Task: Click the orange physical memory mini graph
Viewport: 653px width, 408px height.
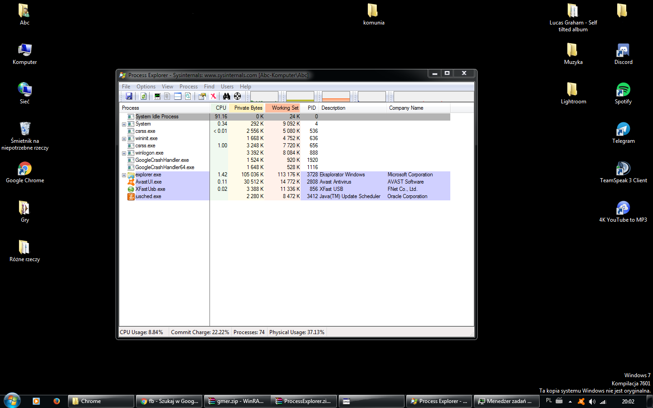Action: pos(336,96)
